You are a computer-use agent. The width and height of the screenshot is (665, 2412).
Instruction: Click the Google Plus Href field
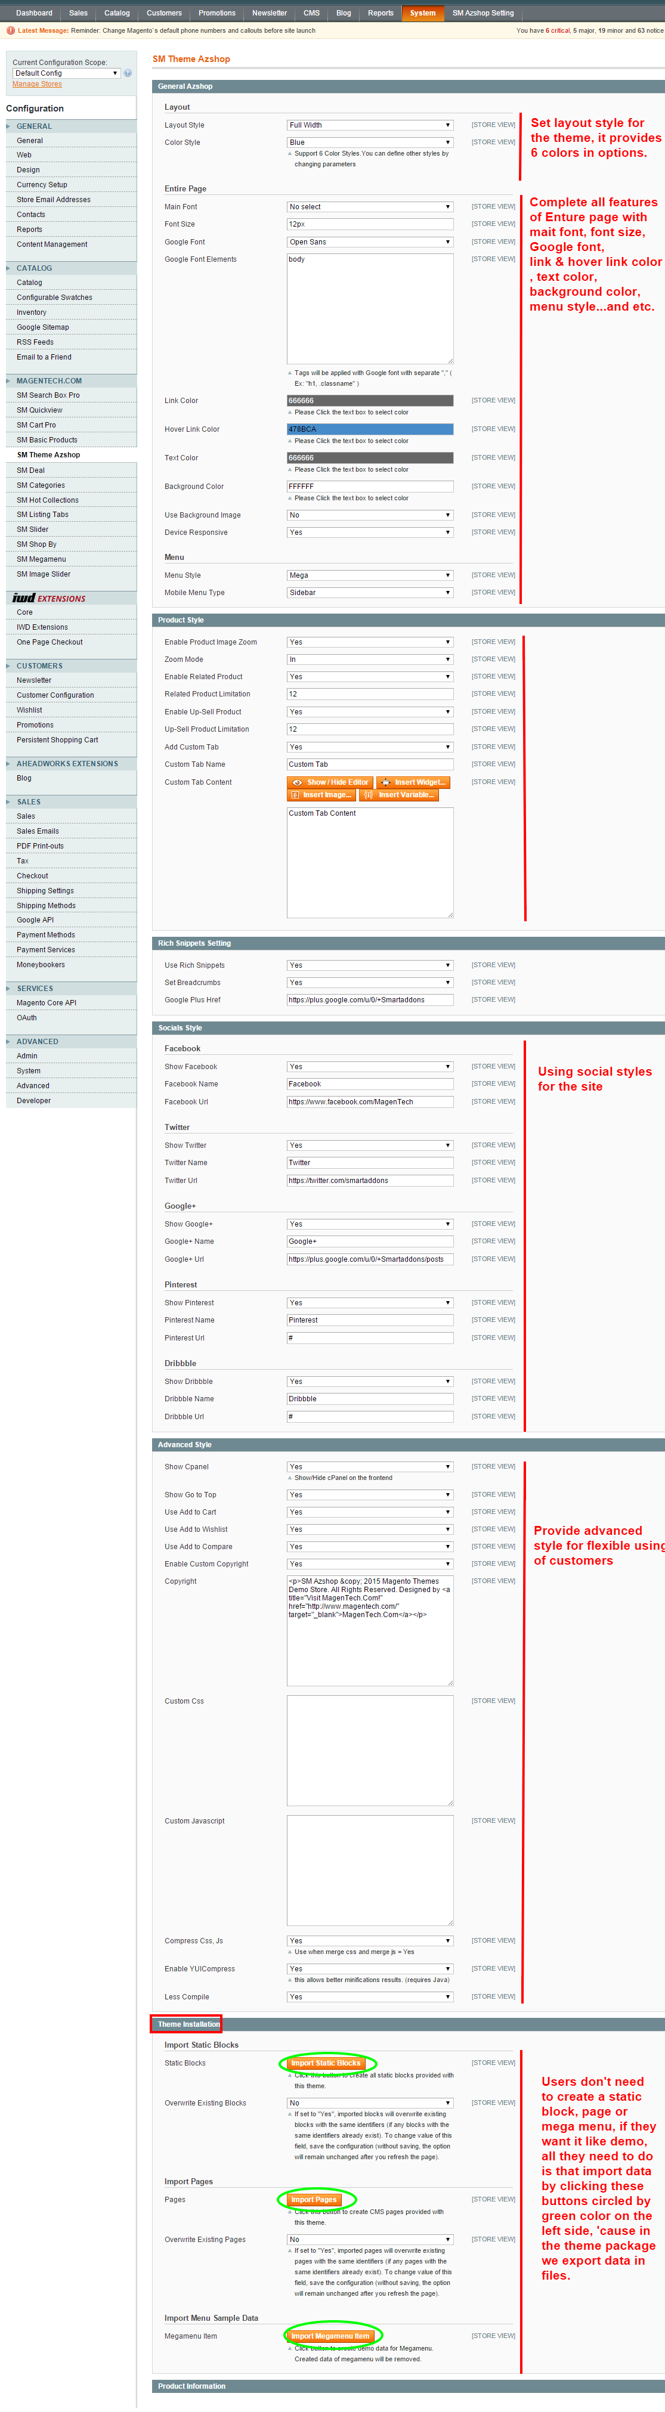pos(370,1000)
